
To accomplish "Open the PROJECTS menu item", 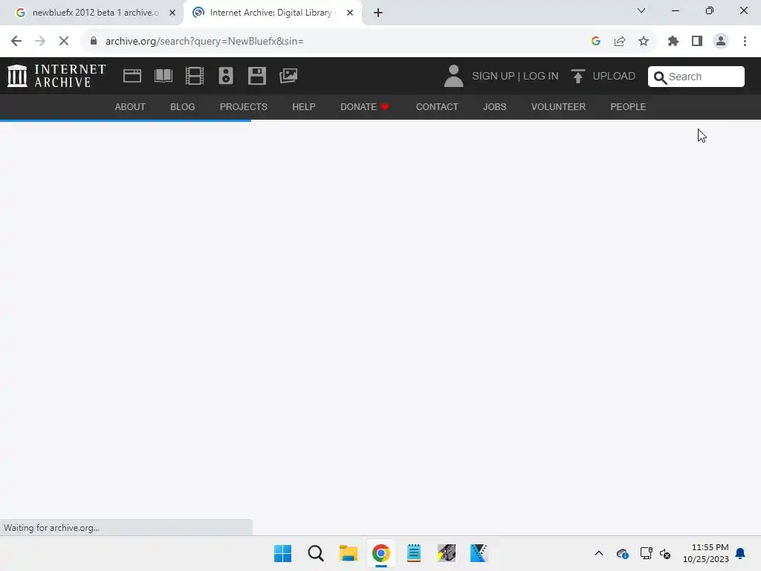I will [x=244, y=107].
